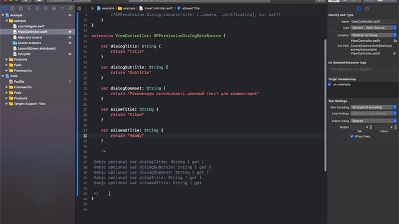Open Text Encoding dropdown
This screenshot has height=224, width=399.
click(373, 108)
